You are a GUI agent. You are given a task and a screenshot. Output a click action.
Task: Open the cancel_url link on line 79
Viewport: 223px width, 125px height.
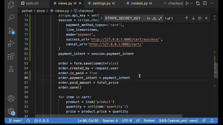[115, 44]
